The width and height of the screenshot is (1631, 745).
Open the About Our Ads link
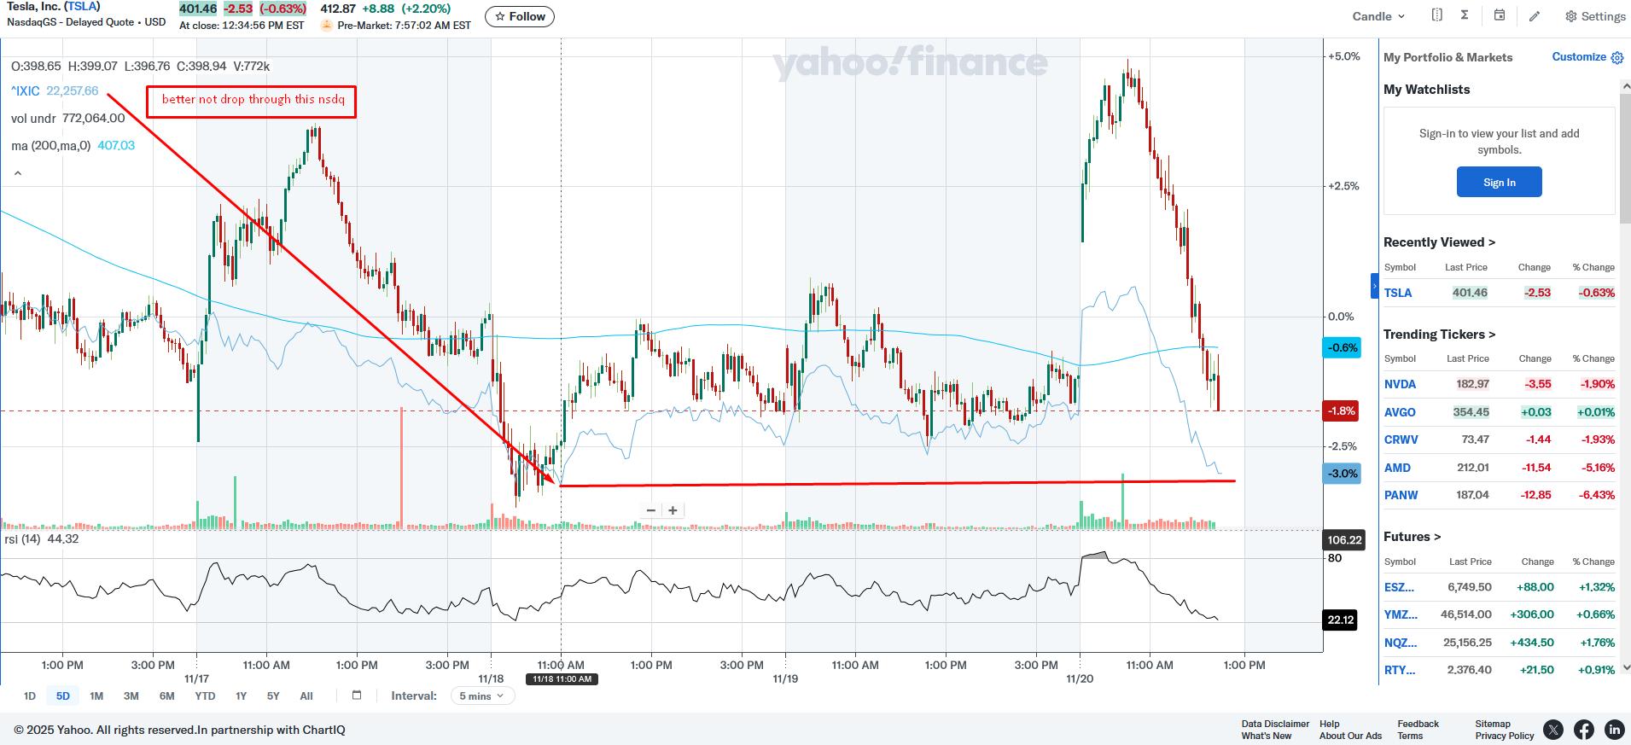click(1350, 736)
